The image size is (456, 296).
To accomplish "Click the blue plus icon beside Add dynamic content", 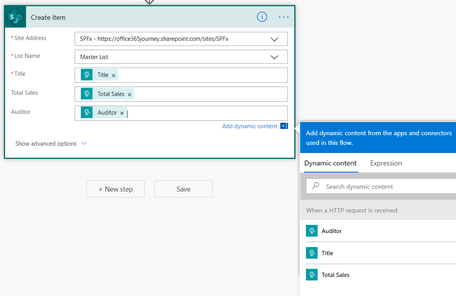I will (x=284, y=126).
